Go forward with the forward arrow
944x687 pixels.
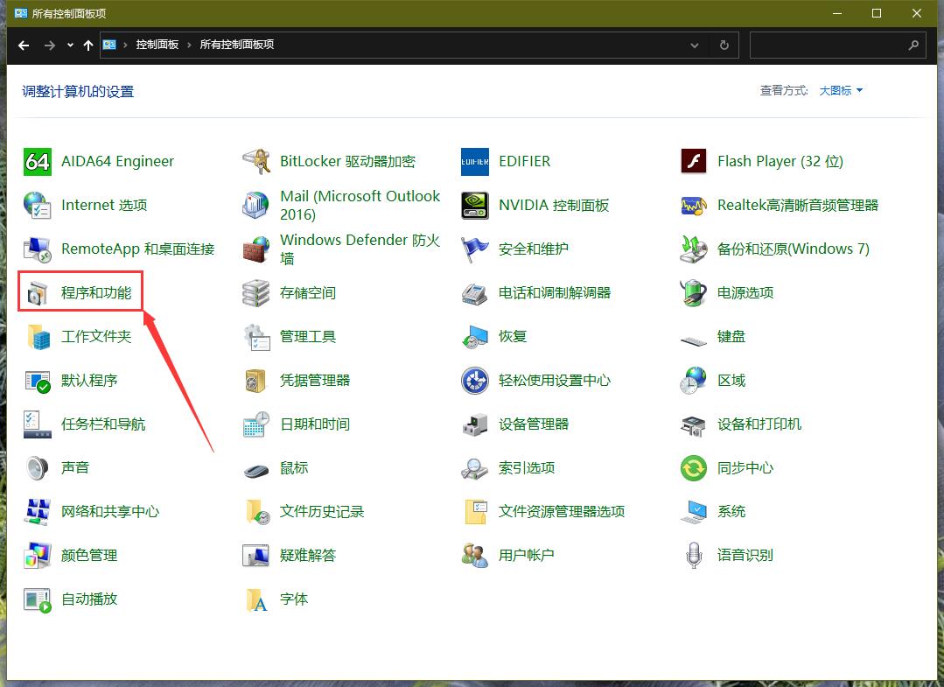tap(49, 46)
